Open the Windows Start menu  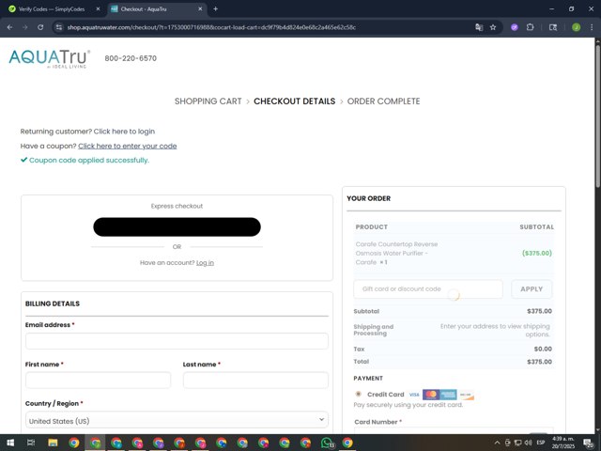[10, 443]
